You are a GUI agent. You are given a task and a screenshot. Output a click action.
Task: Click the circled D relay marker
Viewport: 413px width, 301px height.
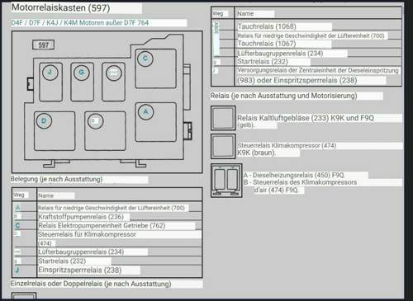(x=44, y=120)
